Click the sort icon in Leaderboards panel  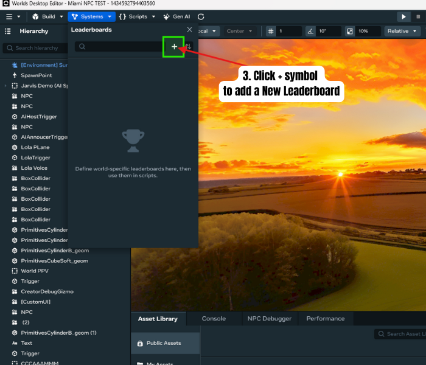(x=189, y=47)
